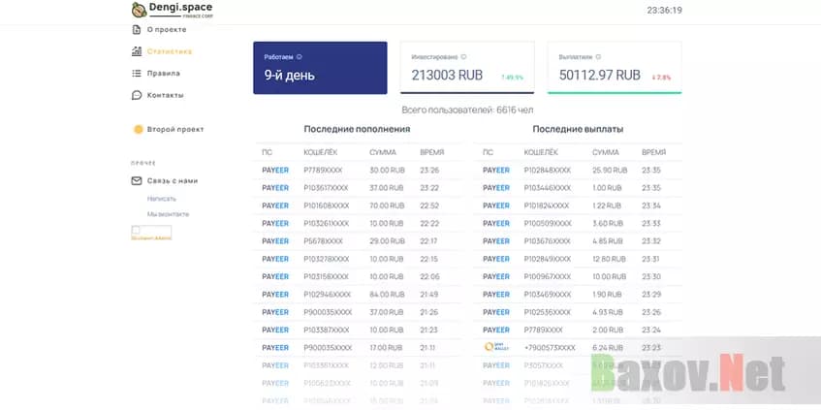Open the О проекте page

point(167,30)
